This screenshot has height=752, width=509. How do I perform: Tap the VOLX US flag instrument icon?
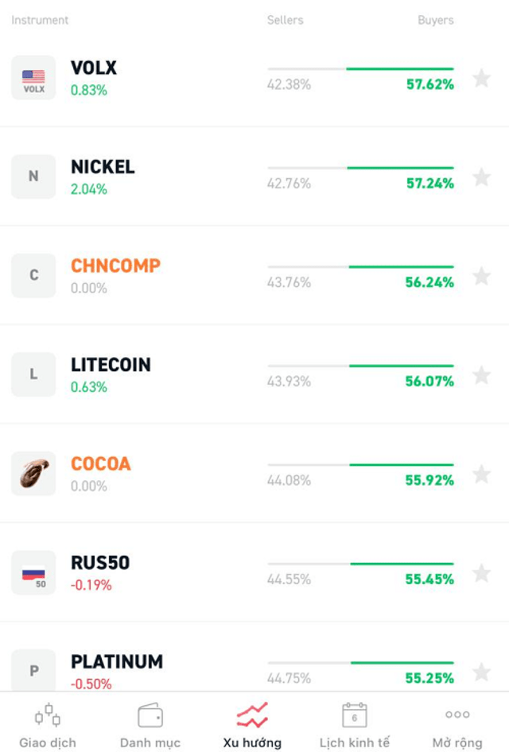pos(33,78)
